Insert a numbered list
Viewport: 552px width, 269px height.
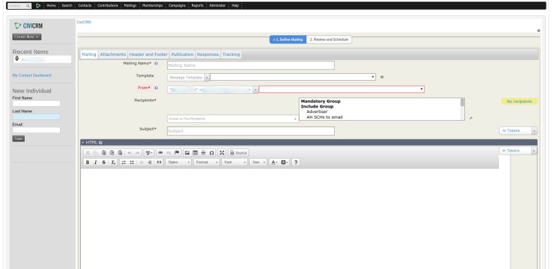coord(124,162)
